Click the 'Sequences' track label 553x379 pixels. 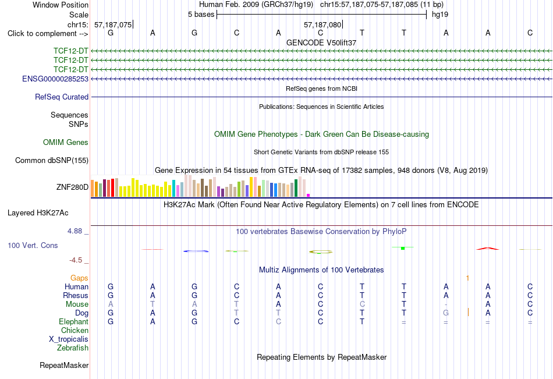tap(69, 115)
